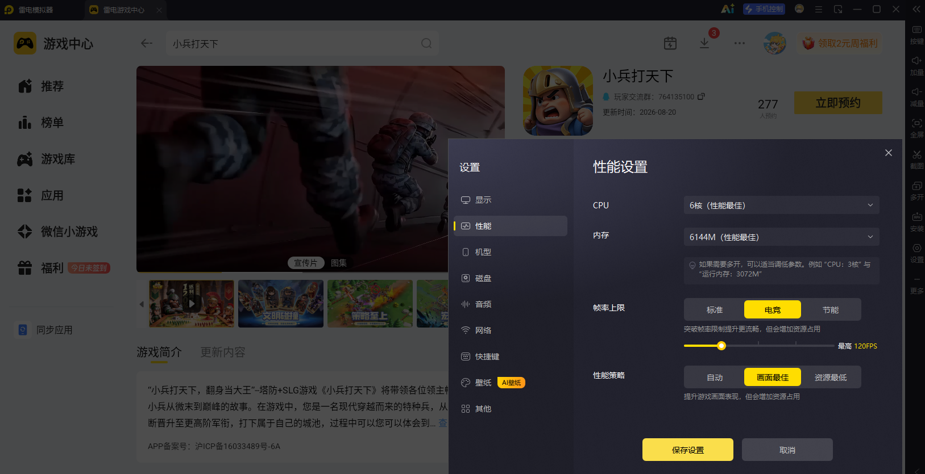This screenshot has width=925, height=474.
Task: Select 节能 frame rate mode
Action: click(831, 309)
